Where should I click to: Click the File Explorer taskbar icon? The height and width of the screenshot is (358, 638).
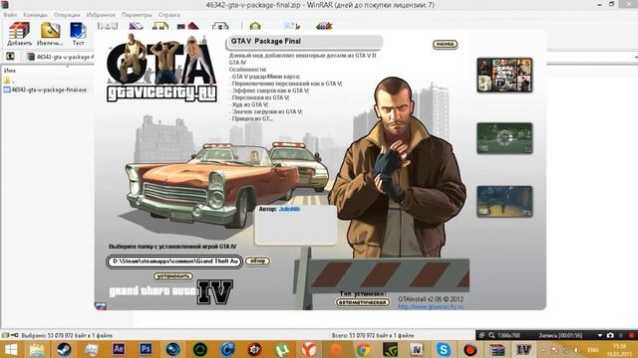(37, 349)
